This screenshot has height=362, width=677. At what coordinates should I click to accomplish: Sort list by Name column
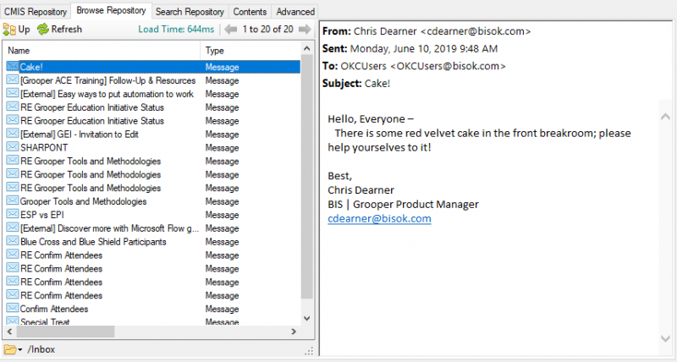coord(102,51)
